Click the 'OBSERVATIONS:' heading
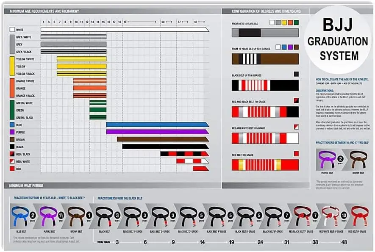 pyautogui.click(x=325, y=91)
